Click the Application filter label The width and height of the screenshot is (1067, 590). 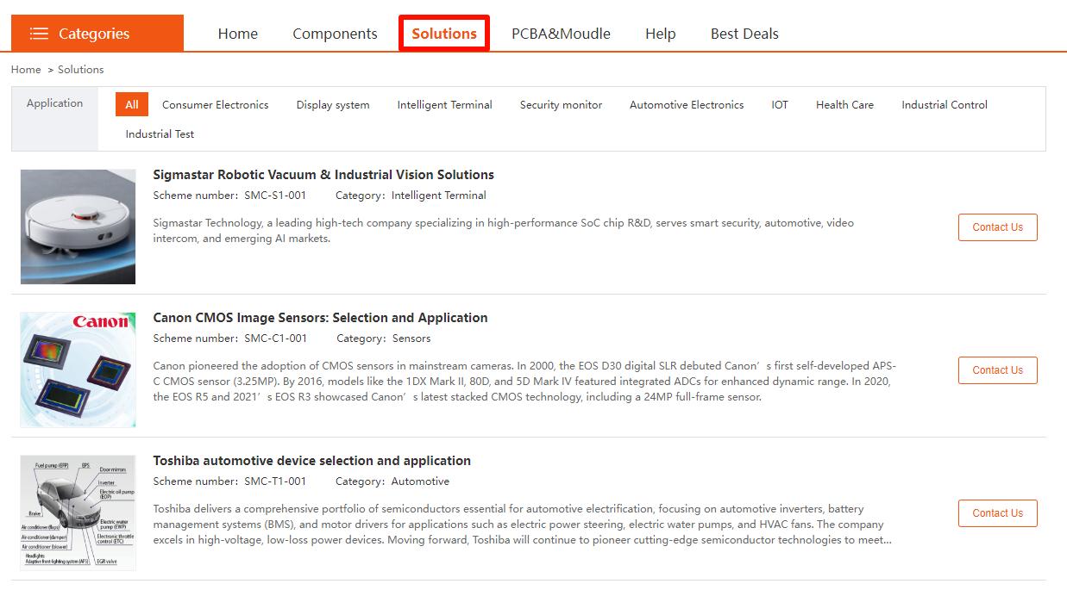[55, 103]
